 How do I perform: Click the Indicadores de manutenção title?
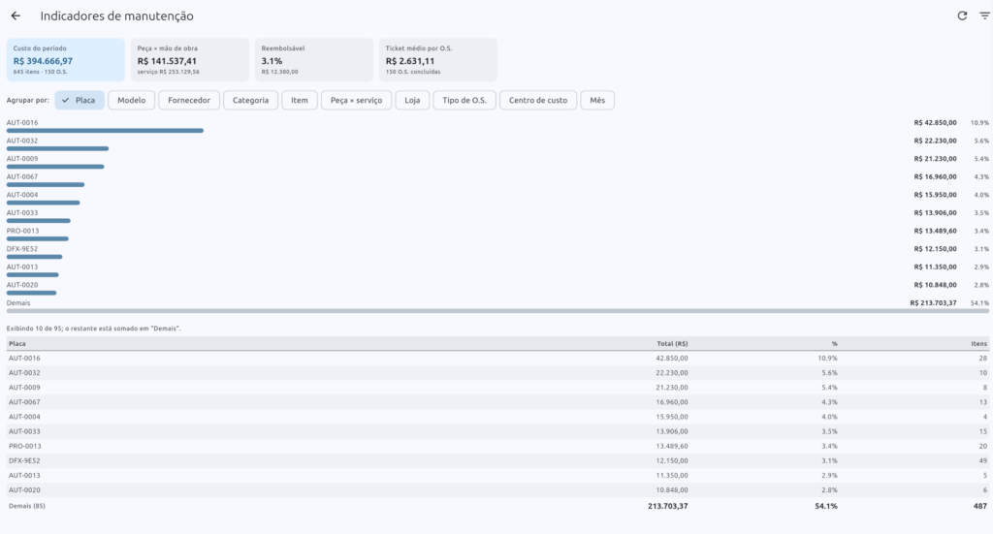(x=116, y=16)
